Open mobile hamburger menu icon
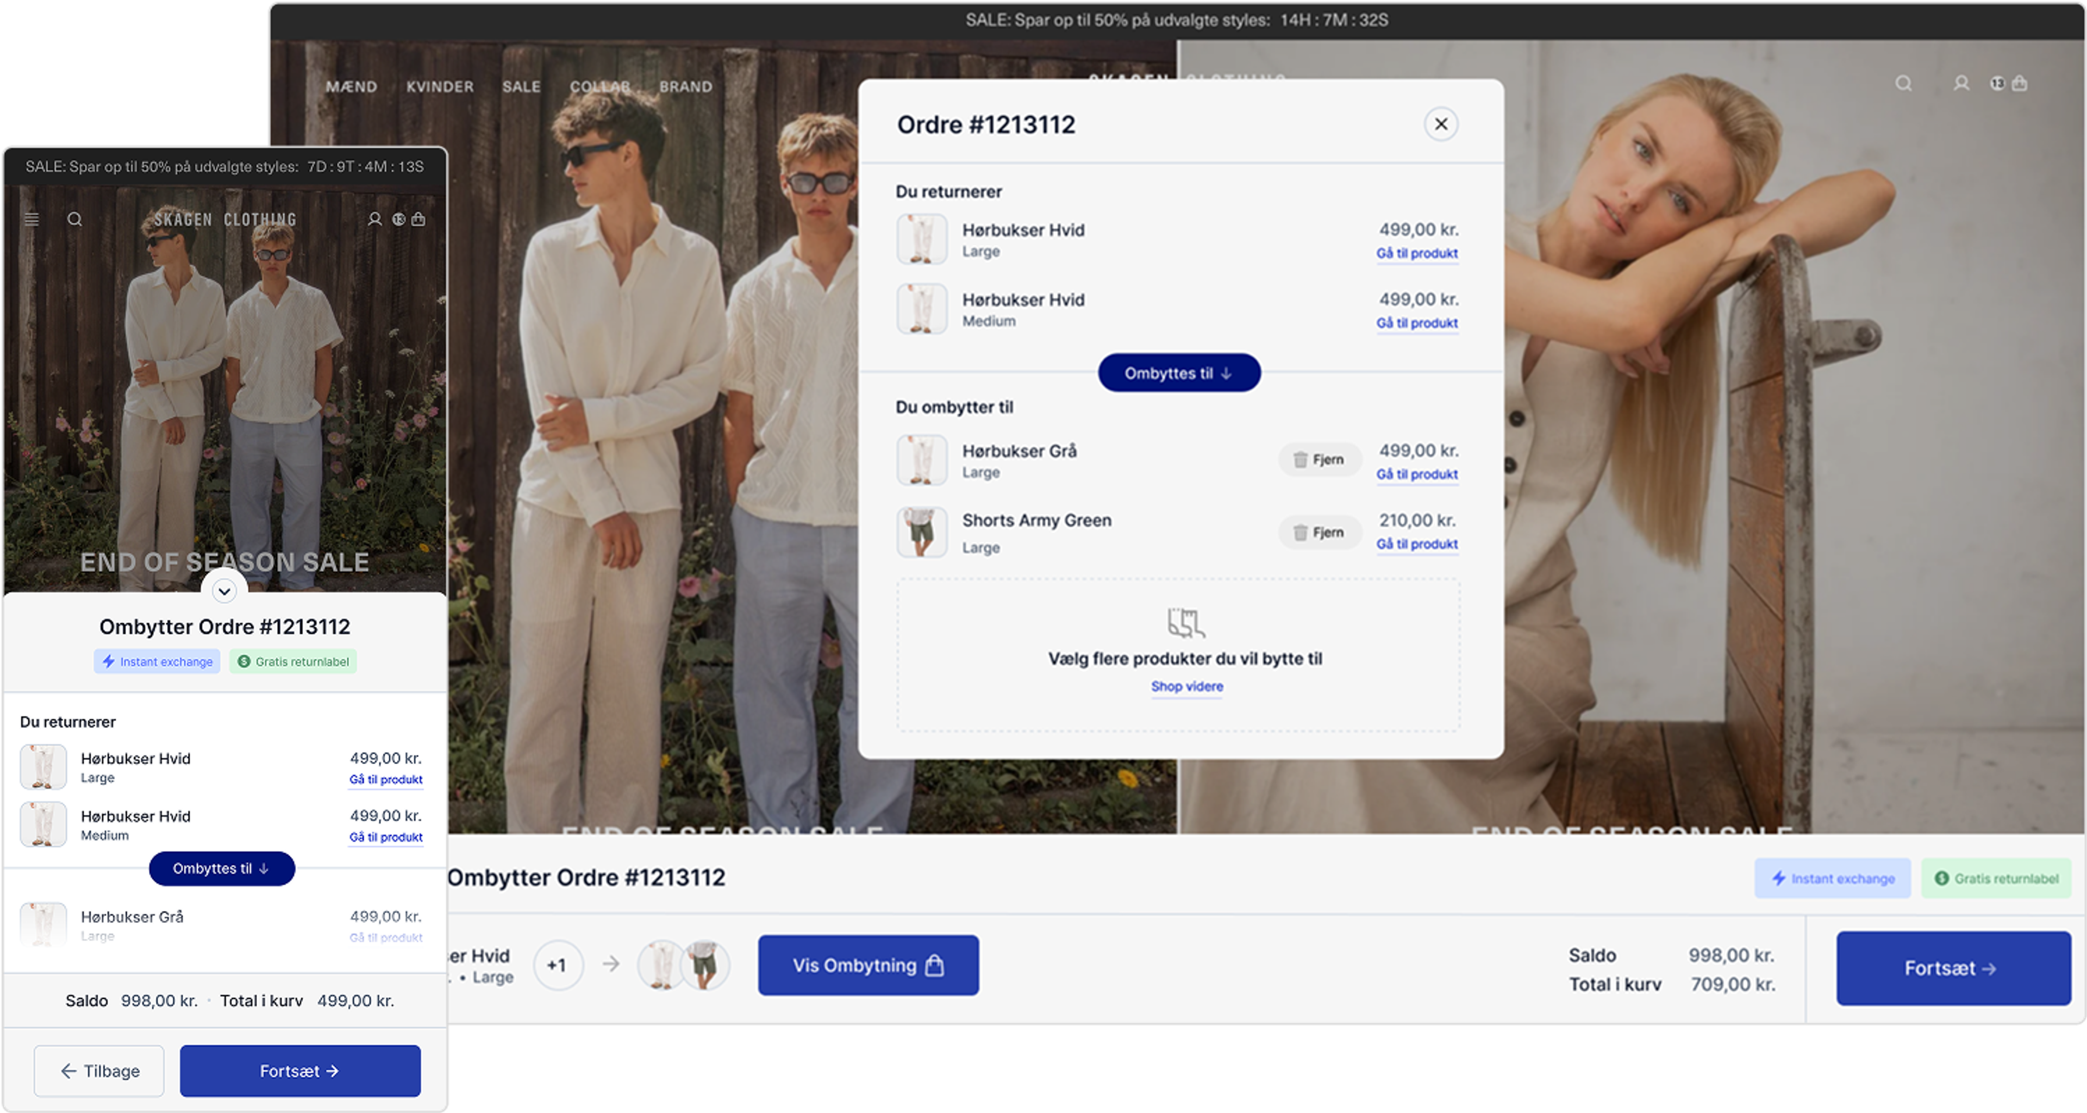 click(x=32, y=220)
